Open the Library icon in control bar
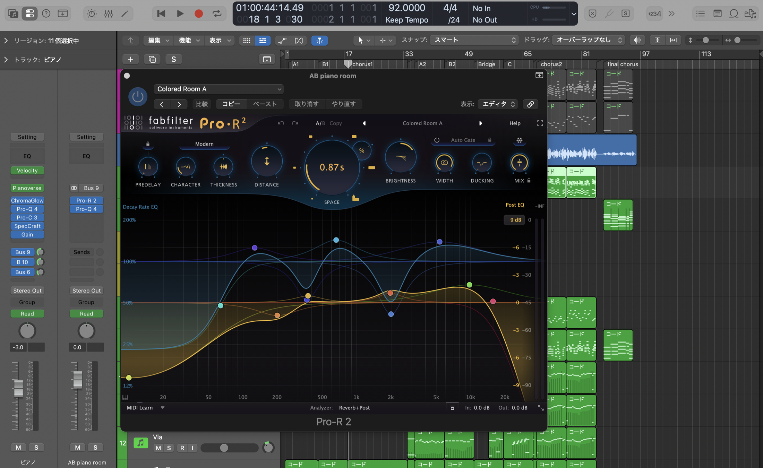Image resolution: width=763 pixels, height=468 pixels. coord(13,14)
